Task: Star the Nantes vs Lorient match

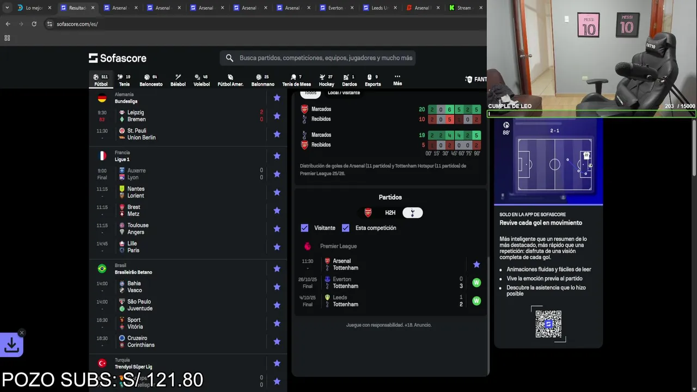Action: point(277,192)
